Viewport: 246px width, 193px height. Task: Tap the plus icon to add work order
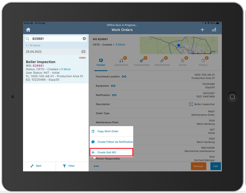tap(202, 30)
